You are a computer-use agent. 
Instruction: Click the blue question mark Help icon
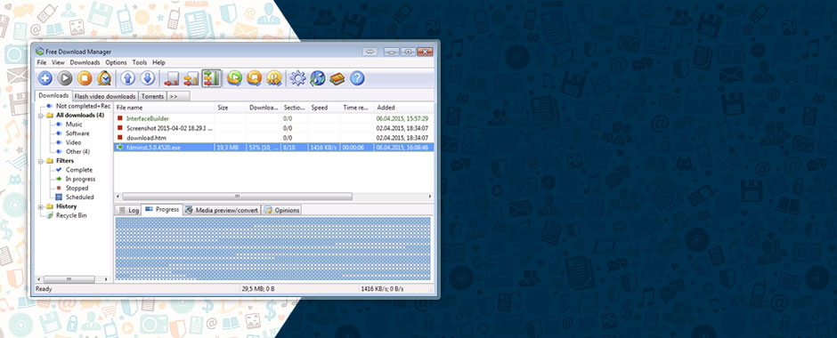pos(357,79)
